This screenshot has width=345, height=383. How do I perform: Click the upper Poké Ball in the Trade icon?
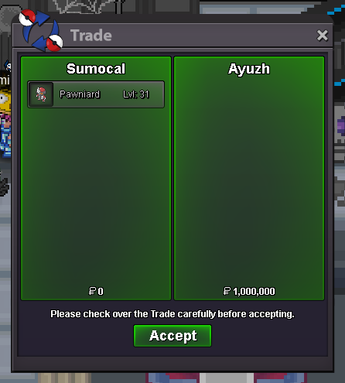click(27, 17)
